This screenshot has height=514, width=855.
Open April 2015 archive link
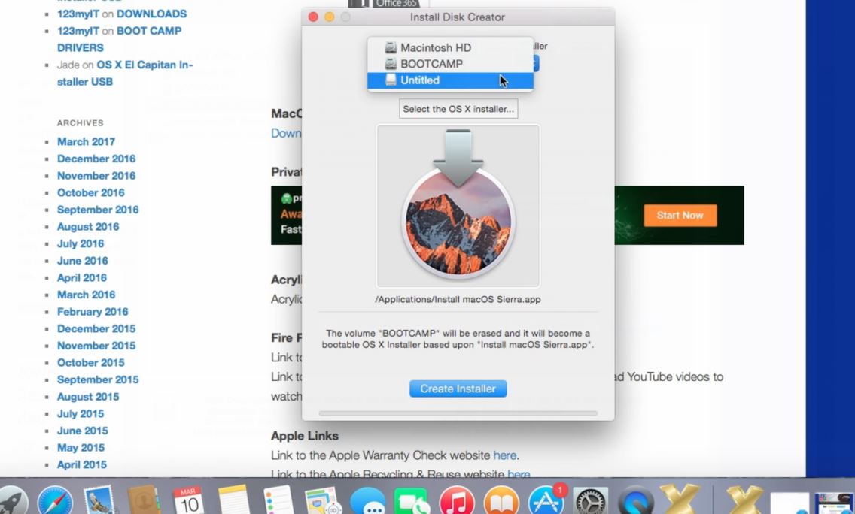[82, 464]
